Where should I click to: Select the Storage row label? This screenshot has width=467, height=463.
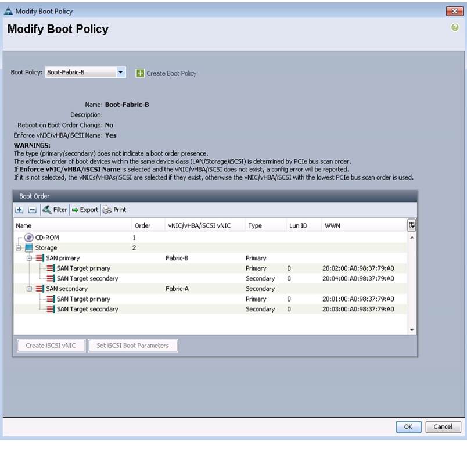46,247
